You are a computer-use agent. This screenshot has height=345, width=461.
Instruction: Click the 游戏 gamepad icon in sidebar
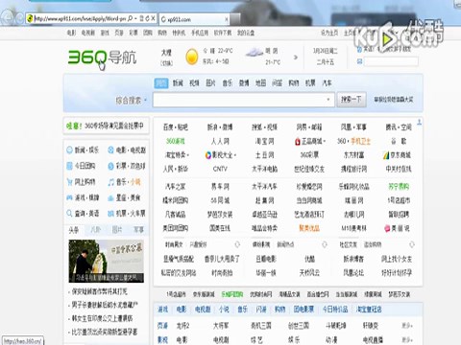pos(69,197)
